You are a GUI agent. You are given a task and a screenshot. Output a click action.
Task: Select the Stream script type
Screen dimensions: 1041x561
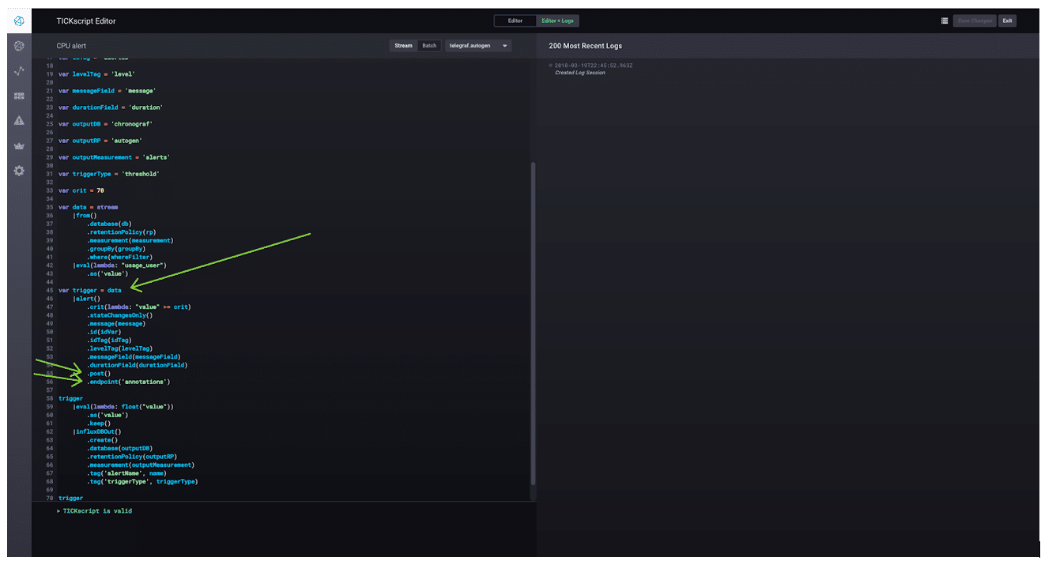point(403,46)
